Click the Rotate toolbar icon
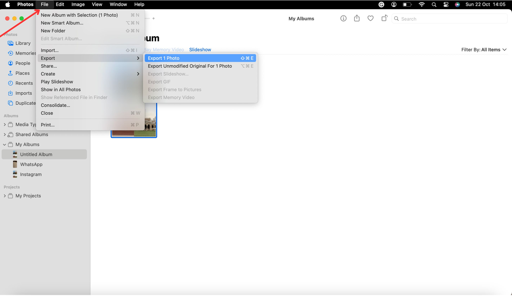Viewport: 512px width, 296px height. [384, 18]
